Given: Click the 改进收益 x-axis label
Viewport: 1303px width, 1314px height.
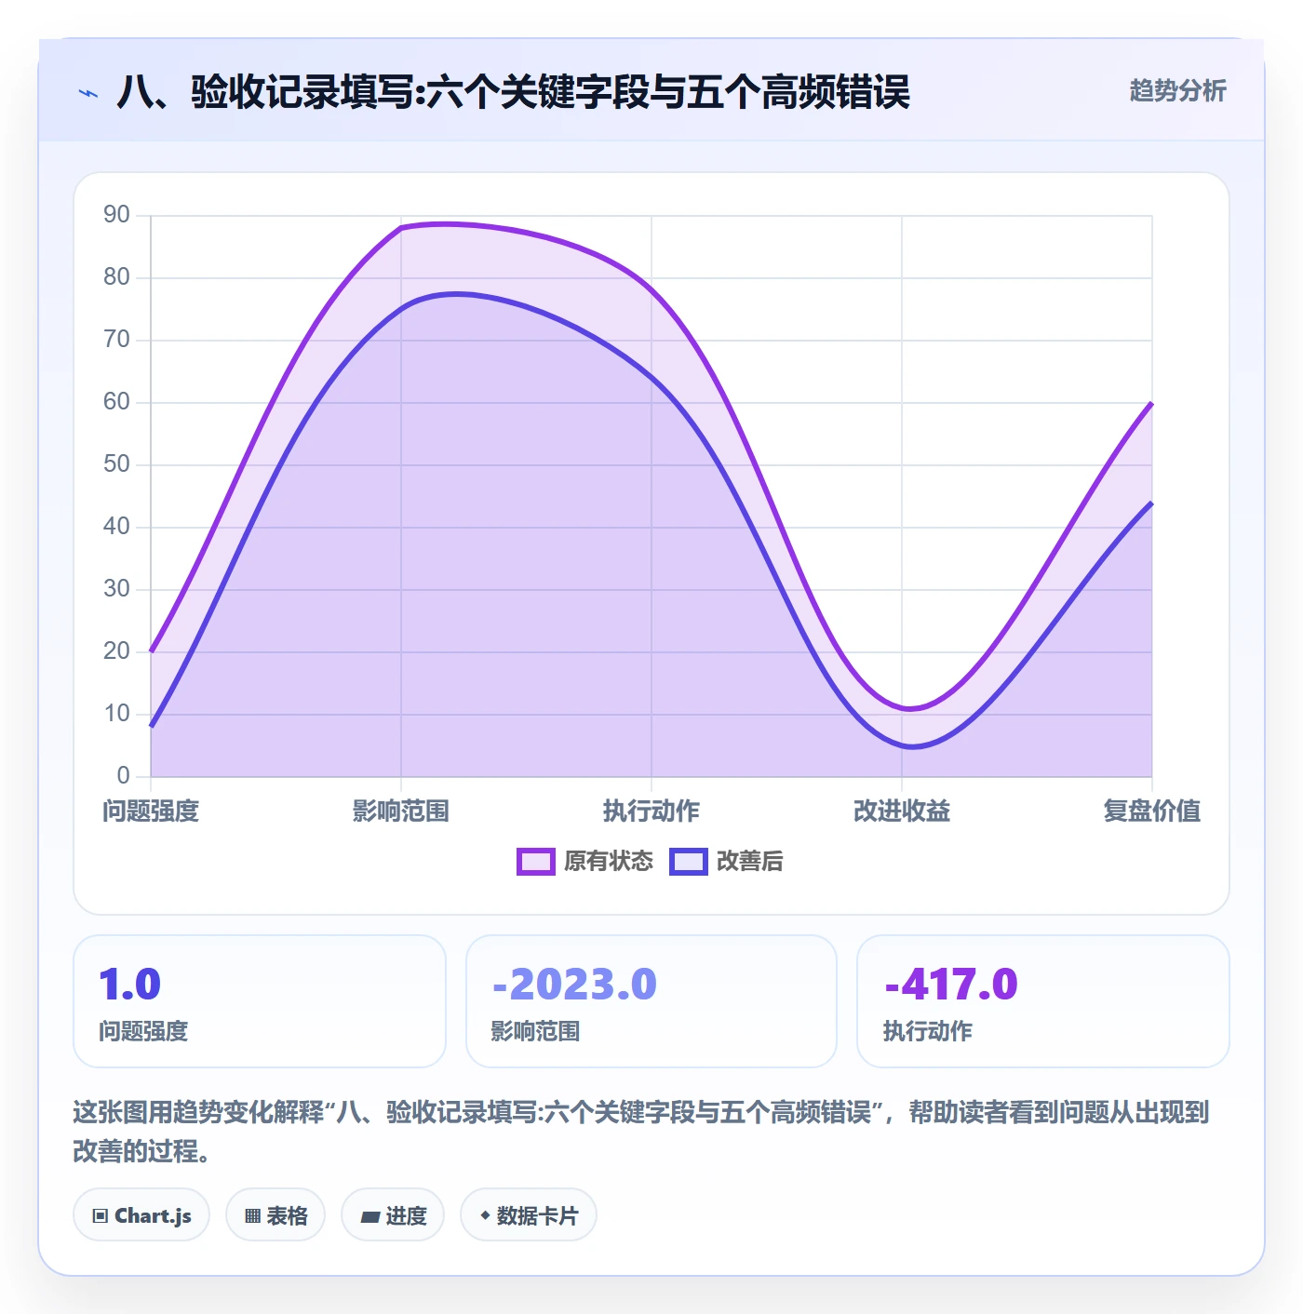Looking at the screenshot, I should click(x=902, y=811).
